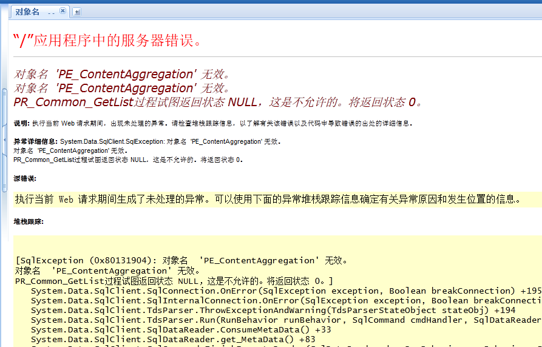Click the SqlDataReader.ConsumeMetaData stack line
Viewport: 542px width, 347px height.
point(181,329)
